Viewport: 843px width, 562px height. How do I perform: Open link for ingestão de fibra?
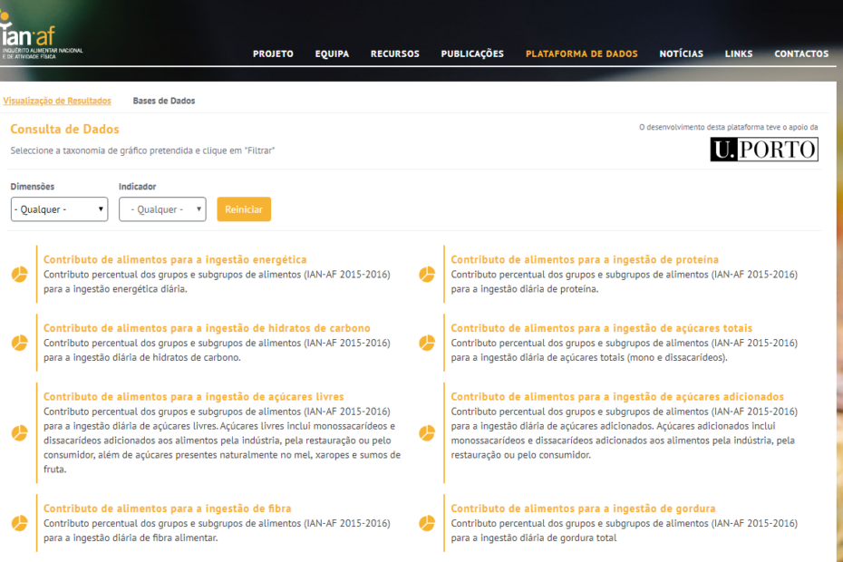168,509
